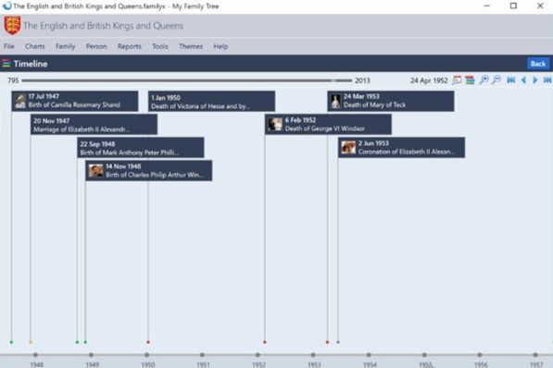Open the Tools menu
553x368 pixels.
tap(160, 46)
